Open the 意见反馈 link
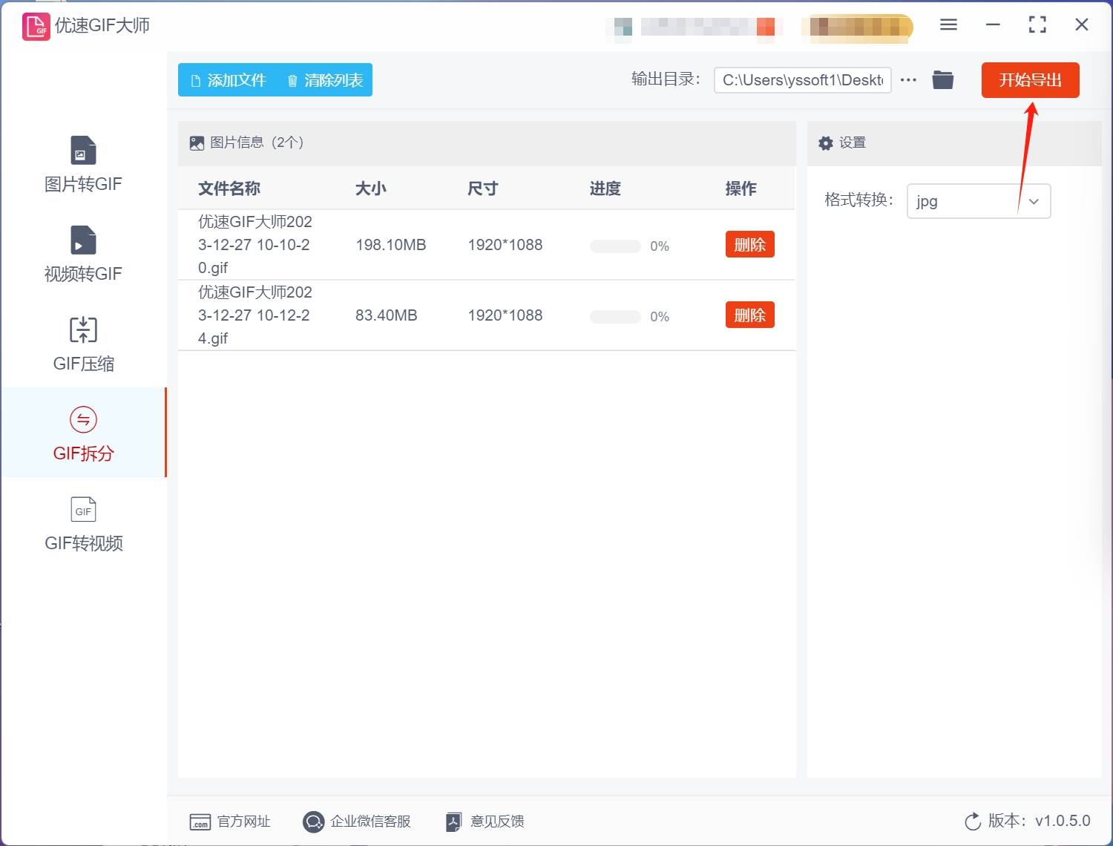 [x=497, y=822]
